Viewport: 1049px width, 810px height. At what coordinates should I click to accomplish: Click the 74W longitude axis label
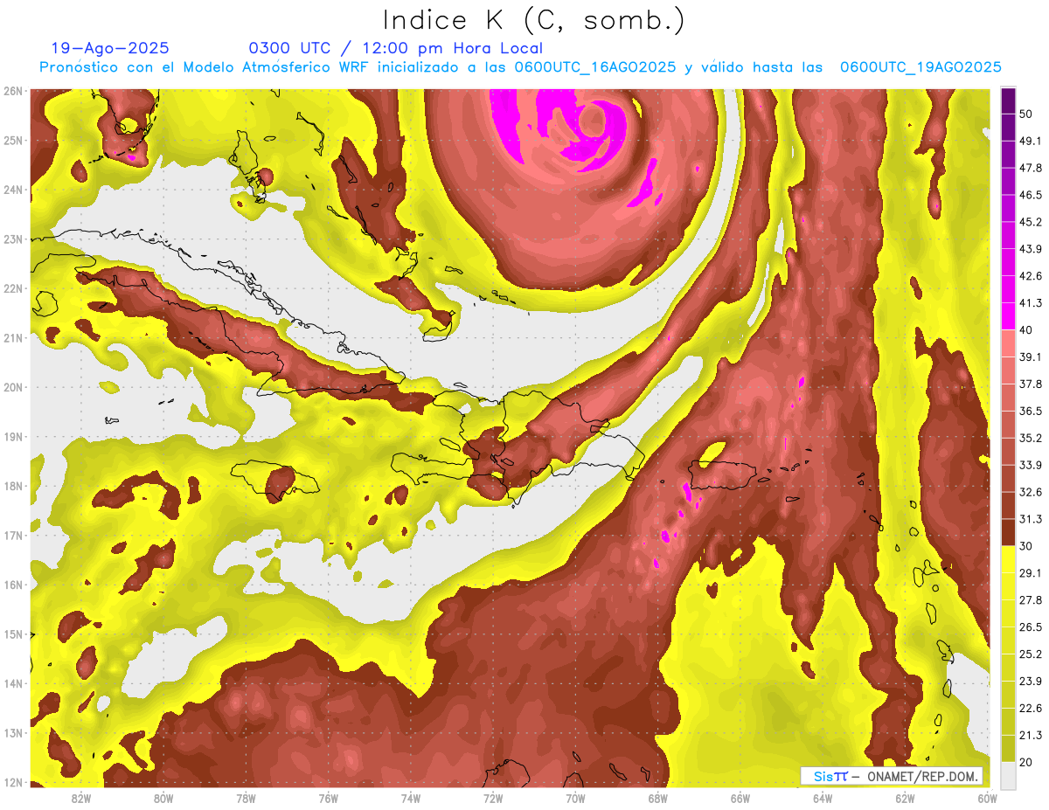[x=410, y=799]
